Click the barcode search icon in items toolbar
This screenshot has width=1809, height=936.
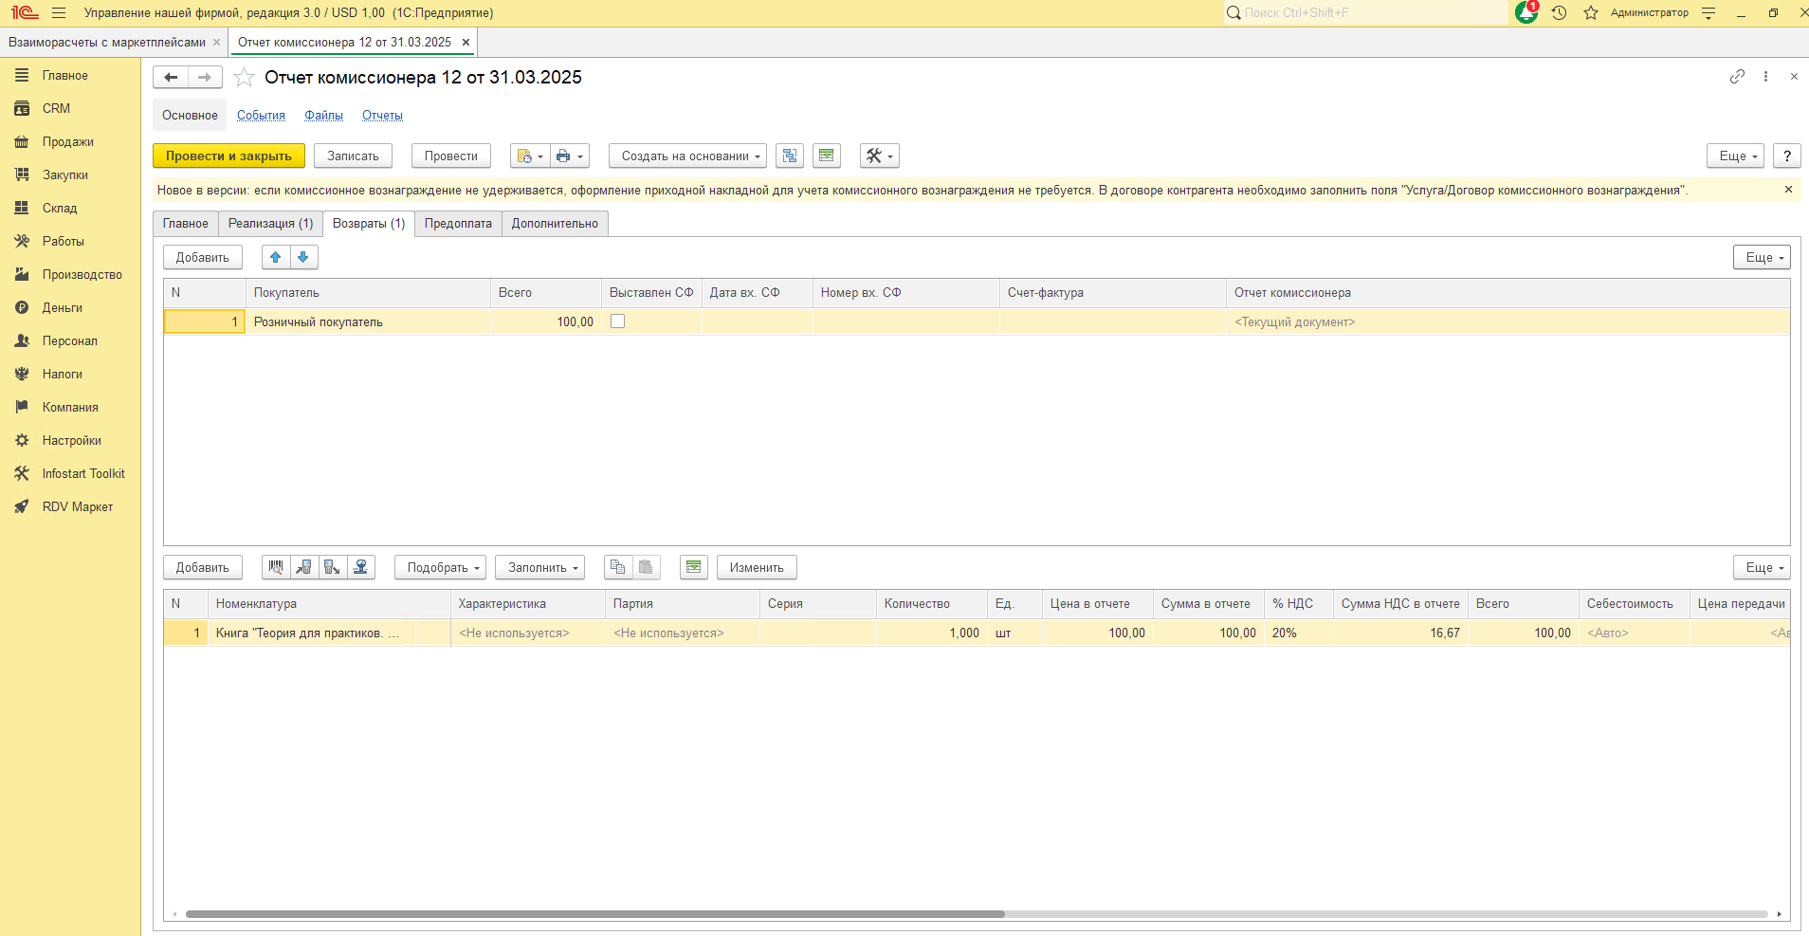pos(276,567)
